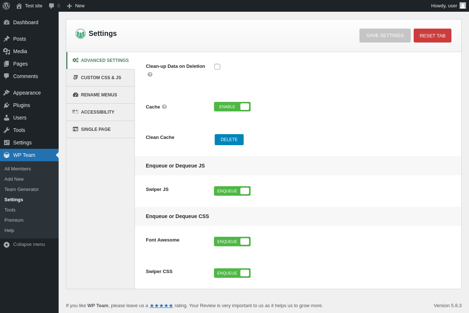Screen dimensions: 469x313
Task: Open the five-star rating link
Action: (161, 305)
